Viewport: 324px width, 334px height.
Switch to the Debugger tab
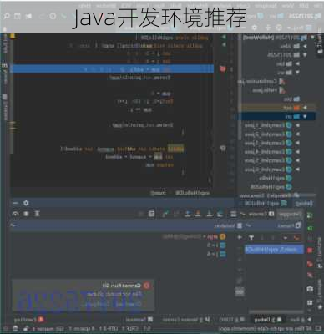pyautogui.click(x=290, y=214)
